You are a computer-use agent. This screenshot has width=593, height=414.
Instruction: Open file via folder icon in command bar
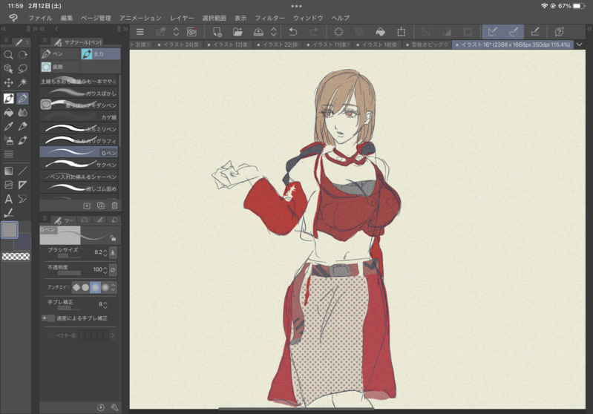237,32
